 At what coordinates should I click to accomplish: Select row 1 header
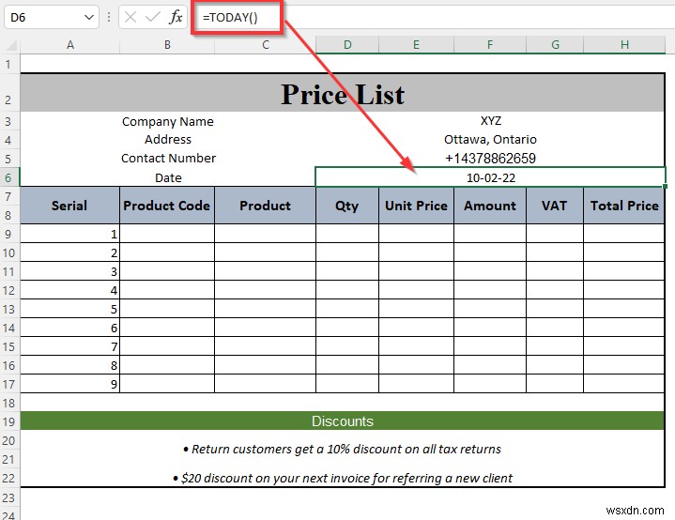click(x=8, y=64)
